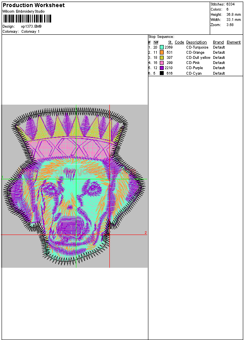Click the Dull yellow color swatch
Image resolution: width=244 pixels, height=340 pixels.
point(161,58)
